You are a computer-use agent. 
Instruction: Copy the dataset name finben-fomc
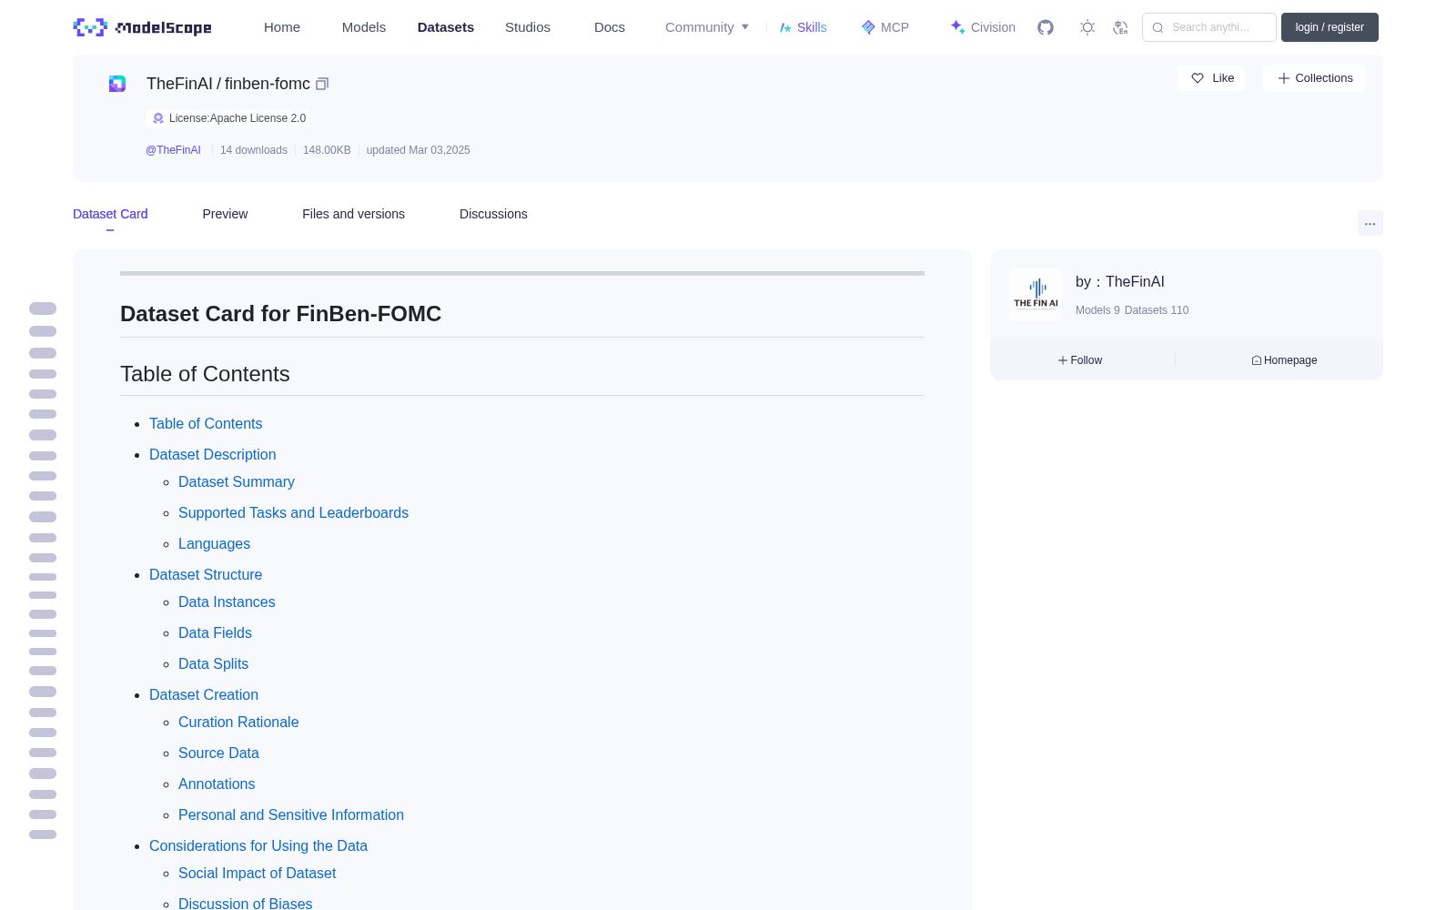coord(322,84)
